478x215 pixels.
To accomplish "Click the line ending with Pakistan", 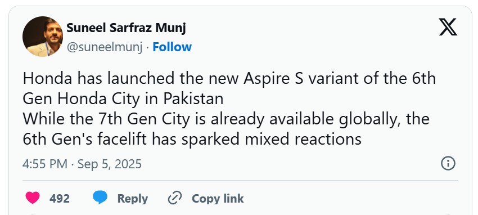I will 123,98.
